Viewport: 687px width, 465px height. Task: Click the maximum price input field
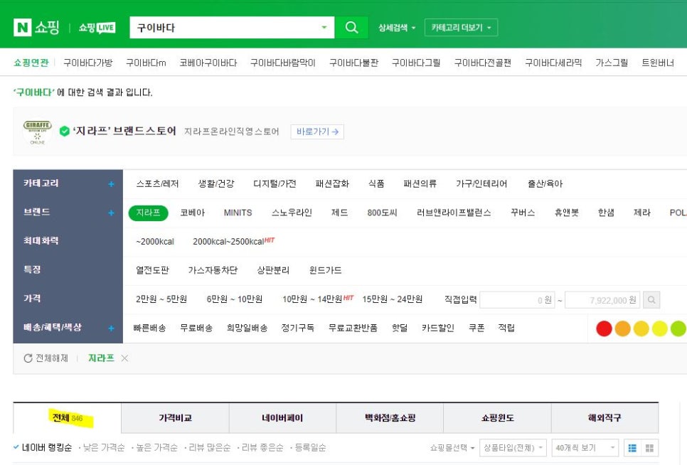click(602, 300)
